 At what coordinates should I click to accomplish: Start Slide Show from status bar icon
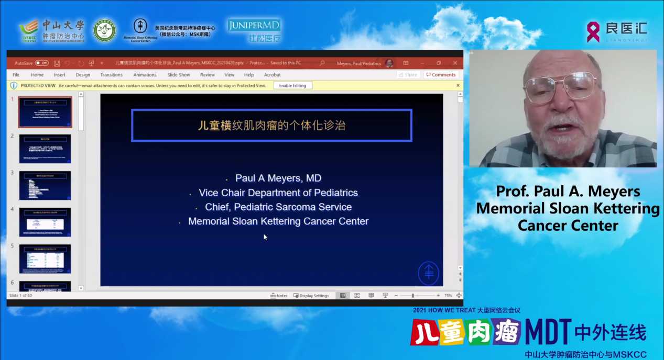(385, 296)
